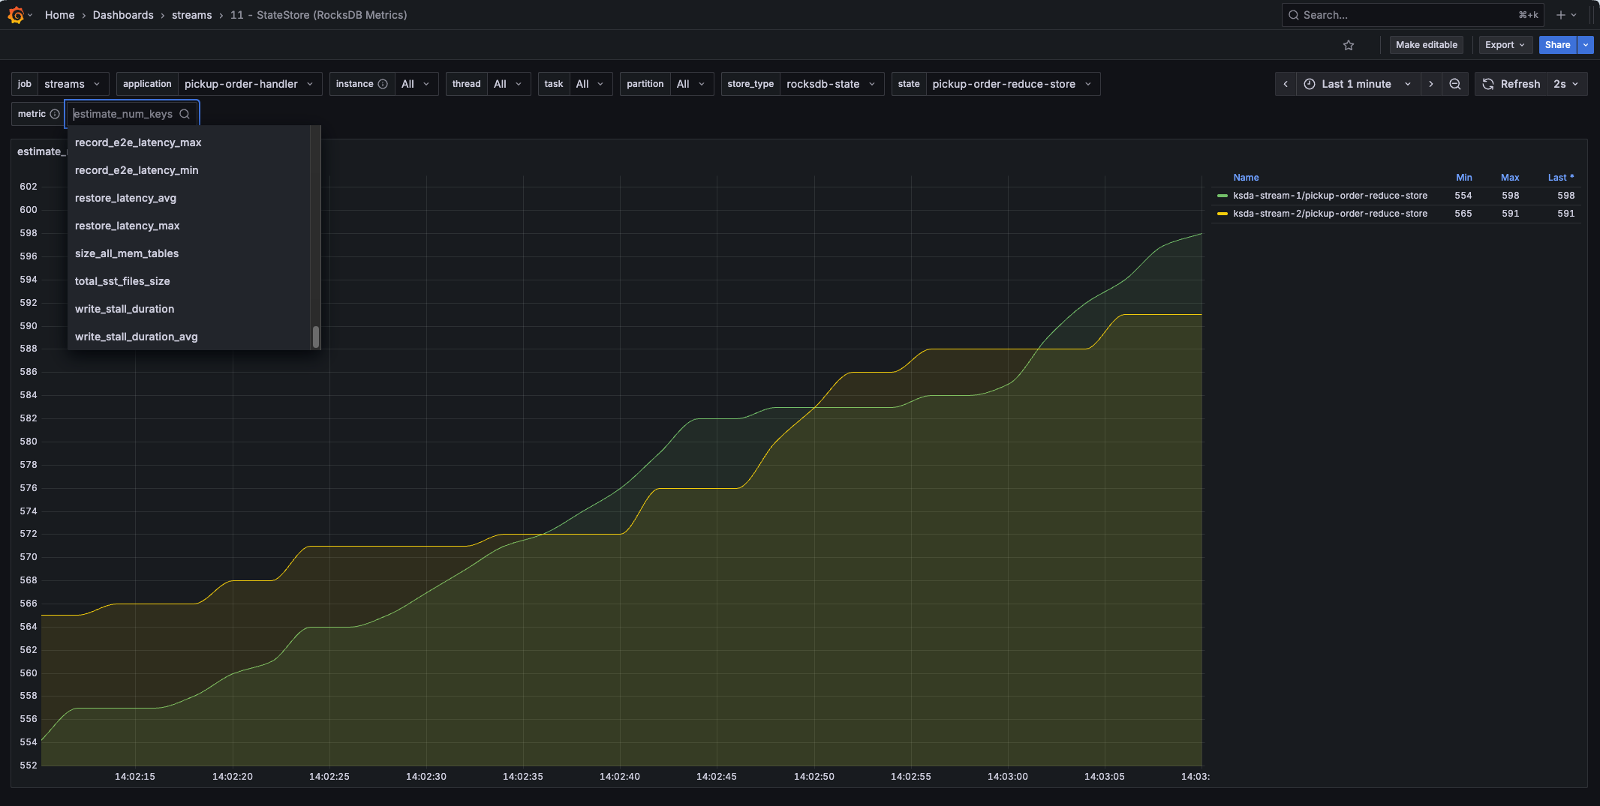The width and height of the screenshot is (1600, 806).
Task: Open the Dashboards breadcrumb link
Action: click(x=123, y=15)
